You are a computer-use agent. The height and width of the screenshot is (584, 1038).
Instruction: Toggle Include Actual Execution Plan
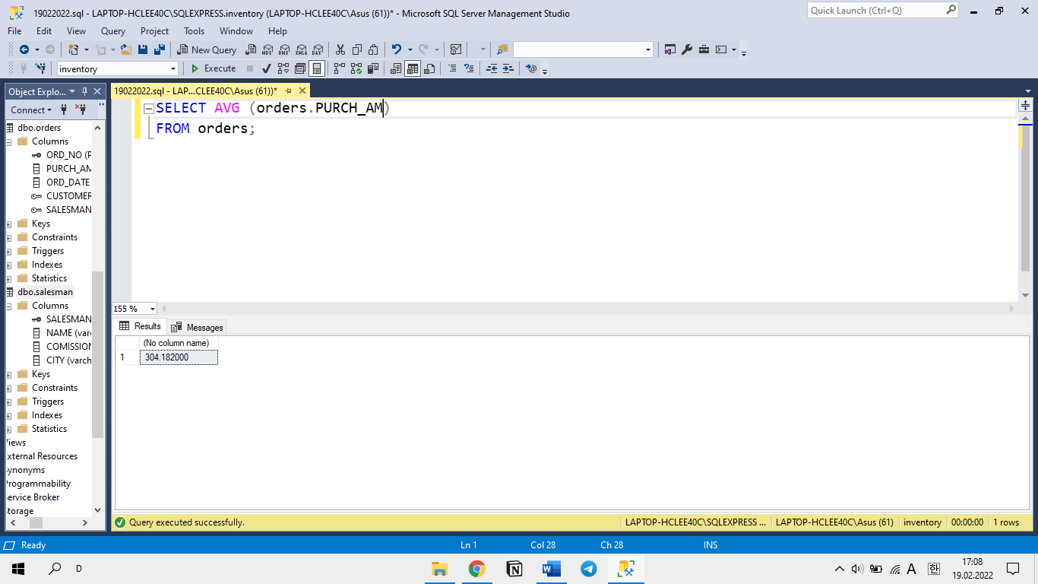coord(339,68)
